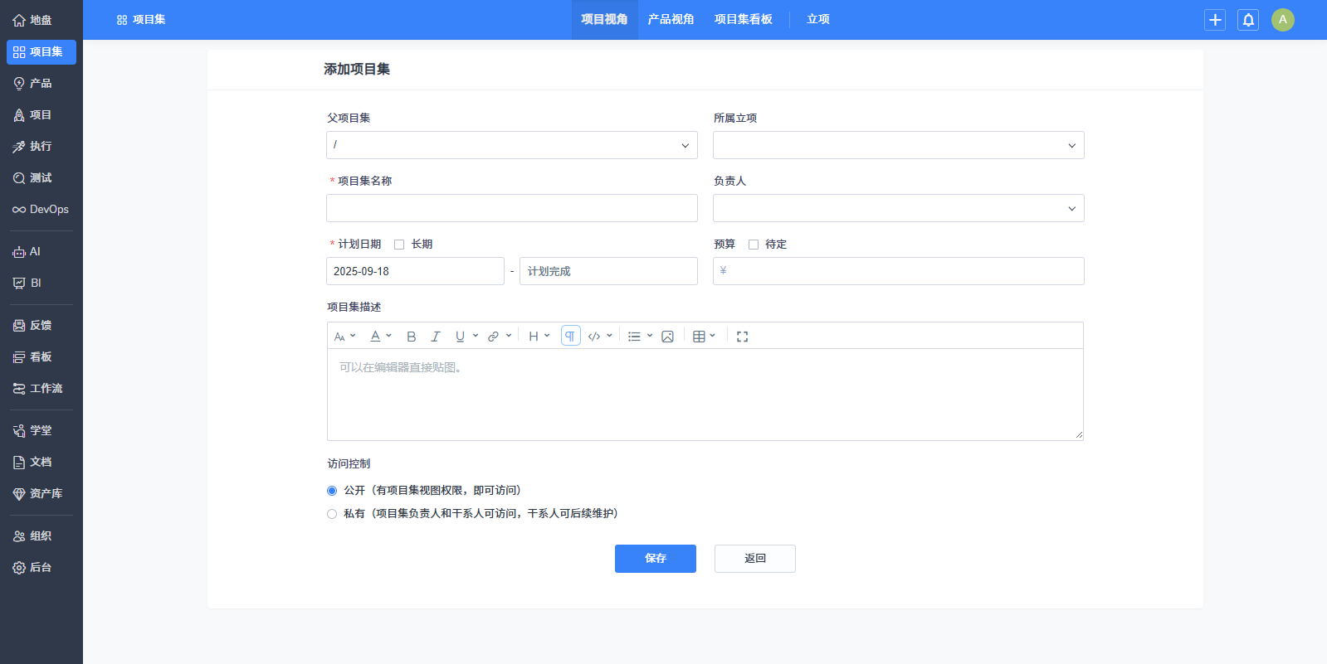Open the 项目集看板 tab

point(743,20)
